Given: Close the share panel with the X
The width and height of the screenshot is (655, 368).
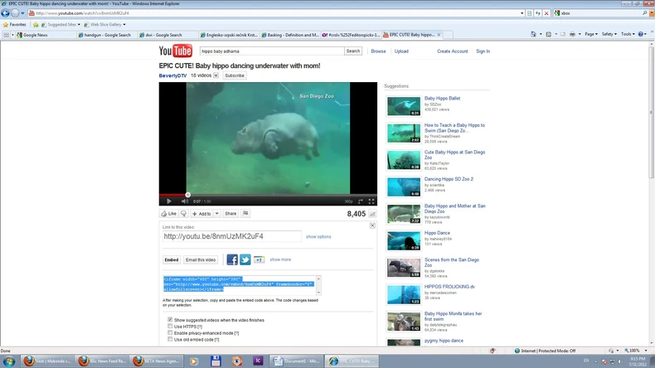Looking at the screenshot, I should point(372,225).
